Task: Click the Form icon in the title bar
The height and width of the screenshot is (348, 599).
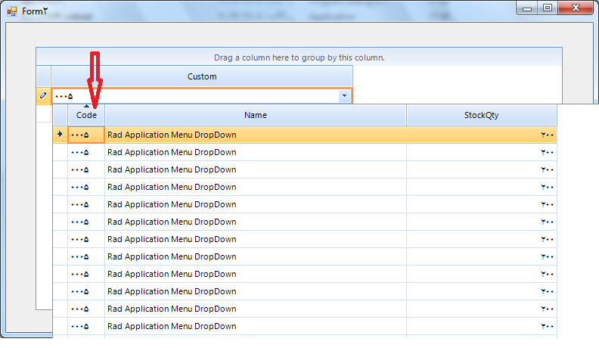Action: point(11,11)
